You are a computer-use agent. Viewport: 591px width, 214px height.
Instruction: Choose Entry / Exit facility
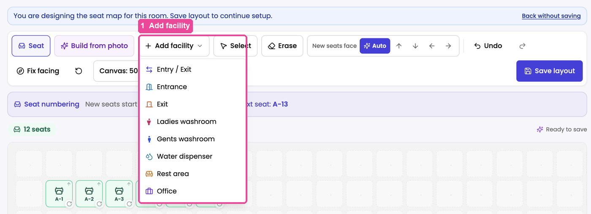[x=192, y=70]
